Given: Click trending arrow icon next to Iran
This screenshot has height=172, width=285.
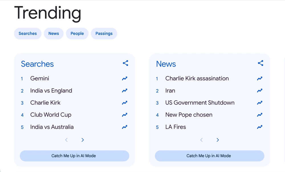Looking at the screenshot, I should point(260,91).
